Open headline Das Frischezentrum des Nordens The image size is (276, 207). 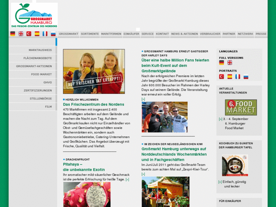pos(93,104)
